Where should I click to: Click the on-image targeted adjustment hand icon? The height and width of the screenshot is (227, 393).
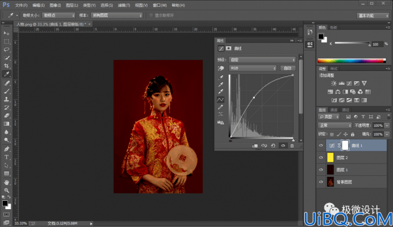221,68
